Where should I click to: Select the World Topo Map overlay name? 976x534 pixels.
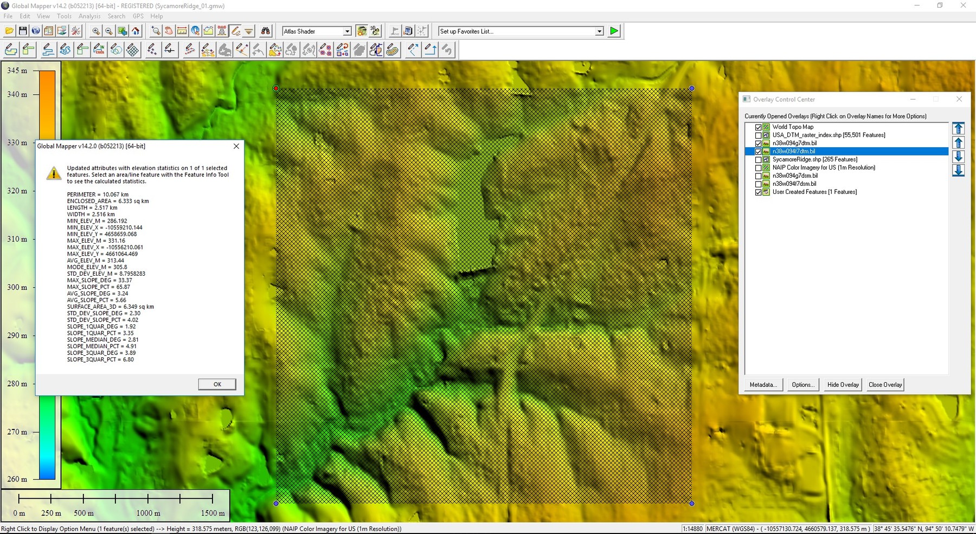pos(793,127)
